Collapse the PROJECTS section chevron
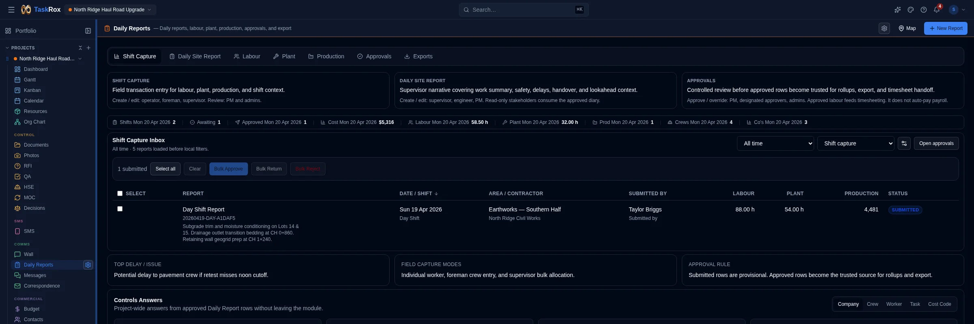 [7, 48]
